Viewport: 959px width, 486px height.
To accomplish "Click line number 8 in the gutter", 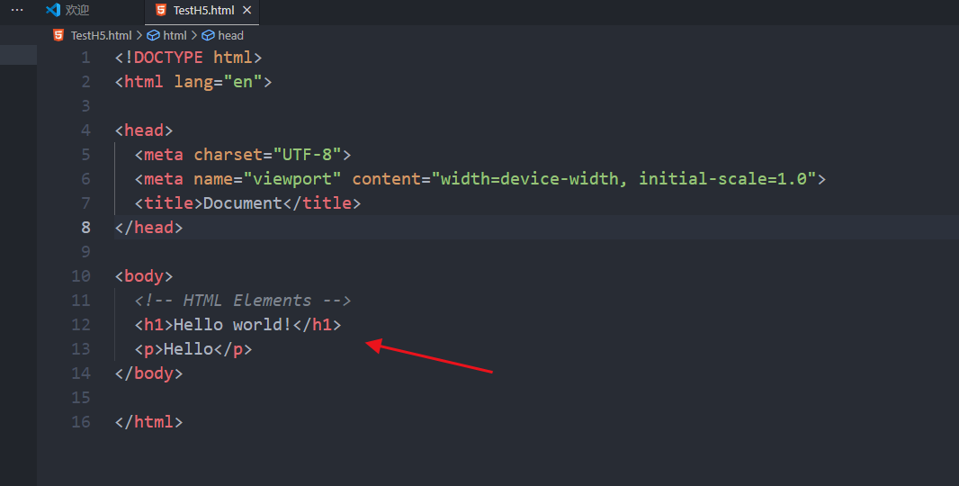I will [x=85, y=228].
